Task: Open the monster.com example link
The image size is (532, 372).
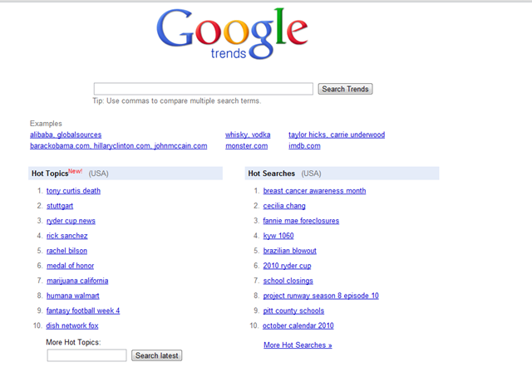Action: [x=246, y=146]
